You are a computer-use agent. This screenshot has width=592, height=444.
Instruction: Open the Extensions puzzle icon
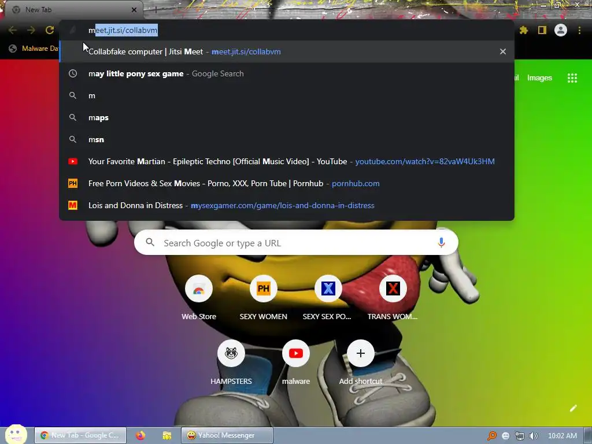(x=524, y=30)
